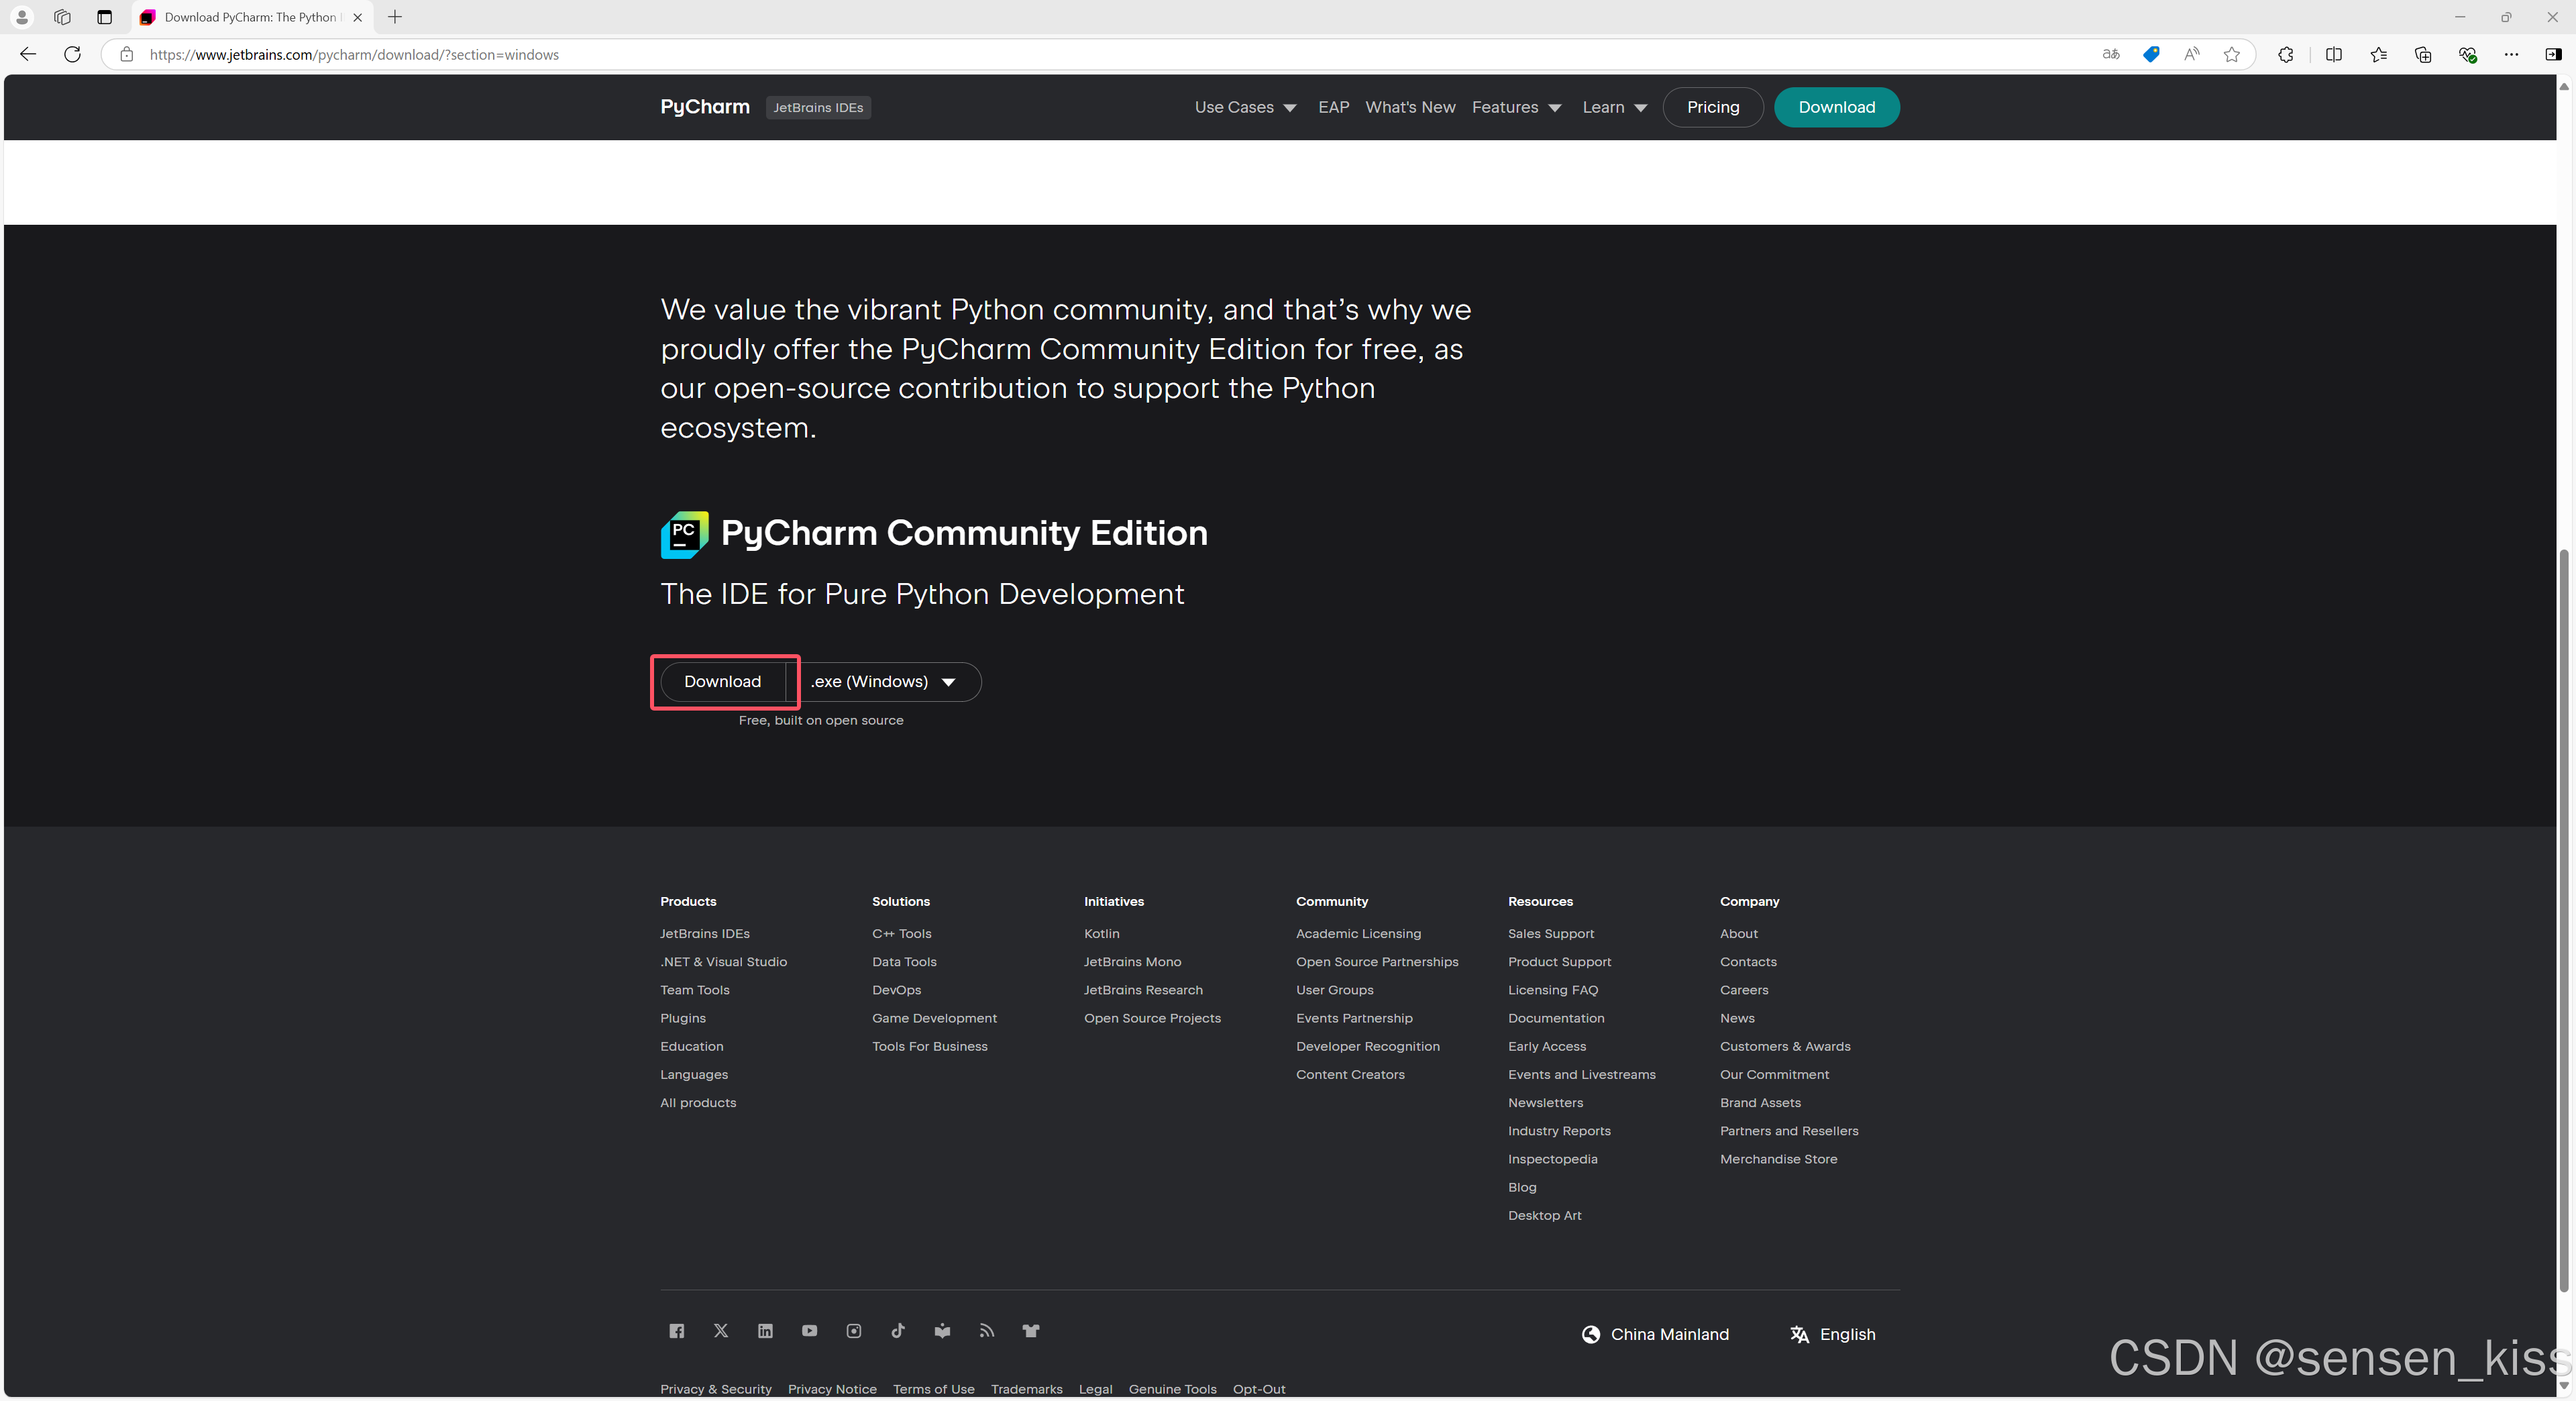Click the page vertical scrollbar thumb
This screenshot has width=2576, height=1401.
(x=2563, y=920)
